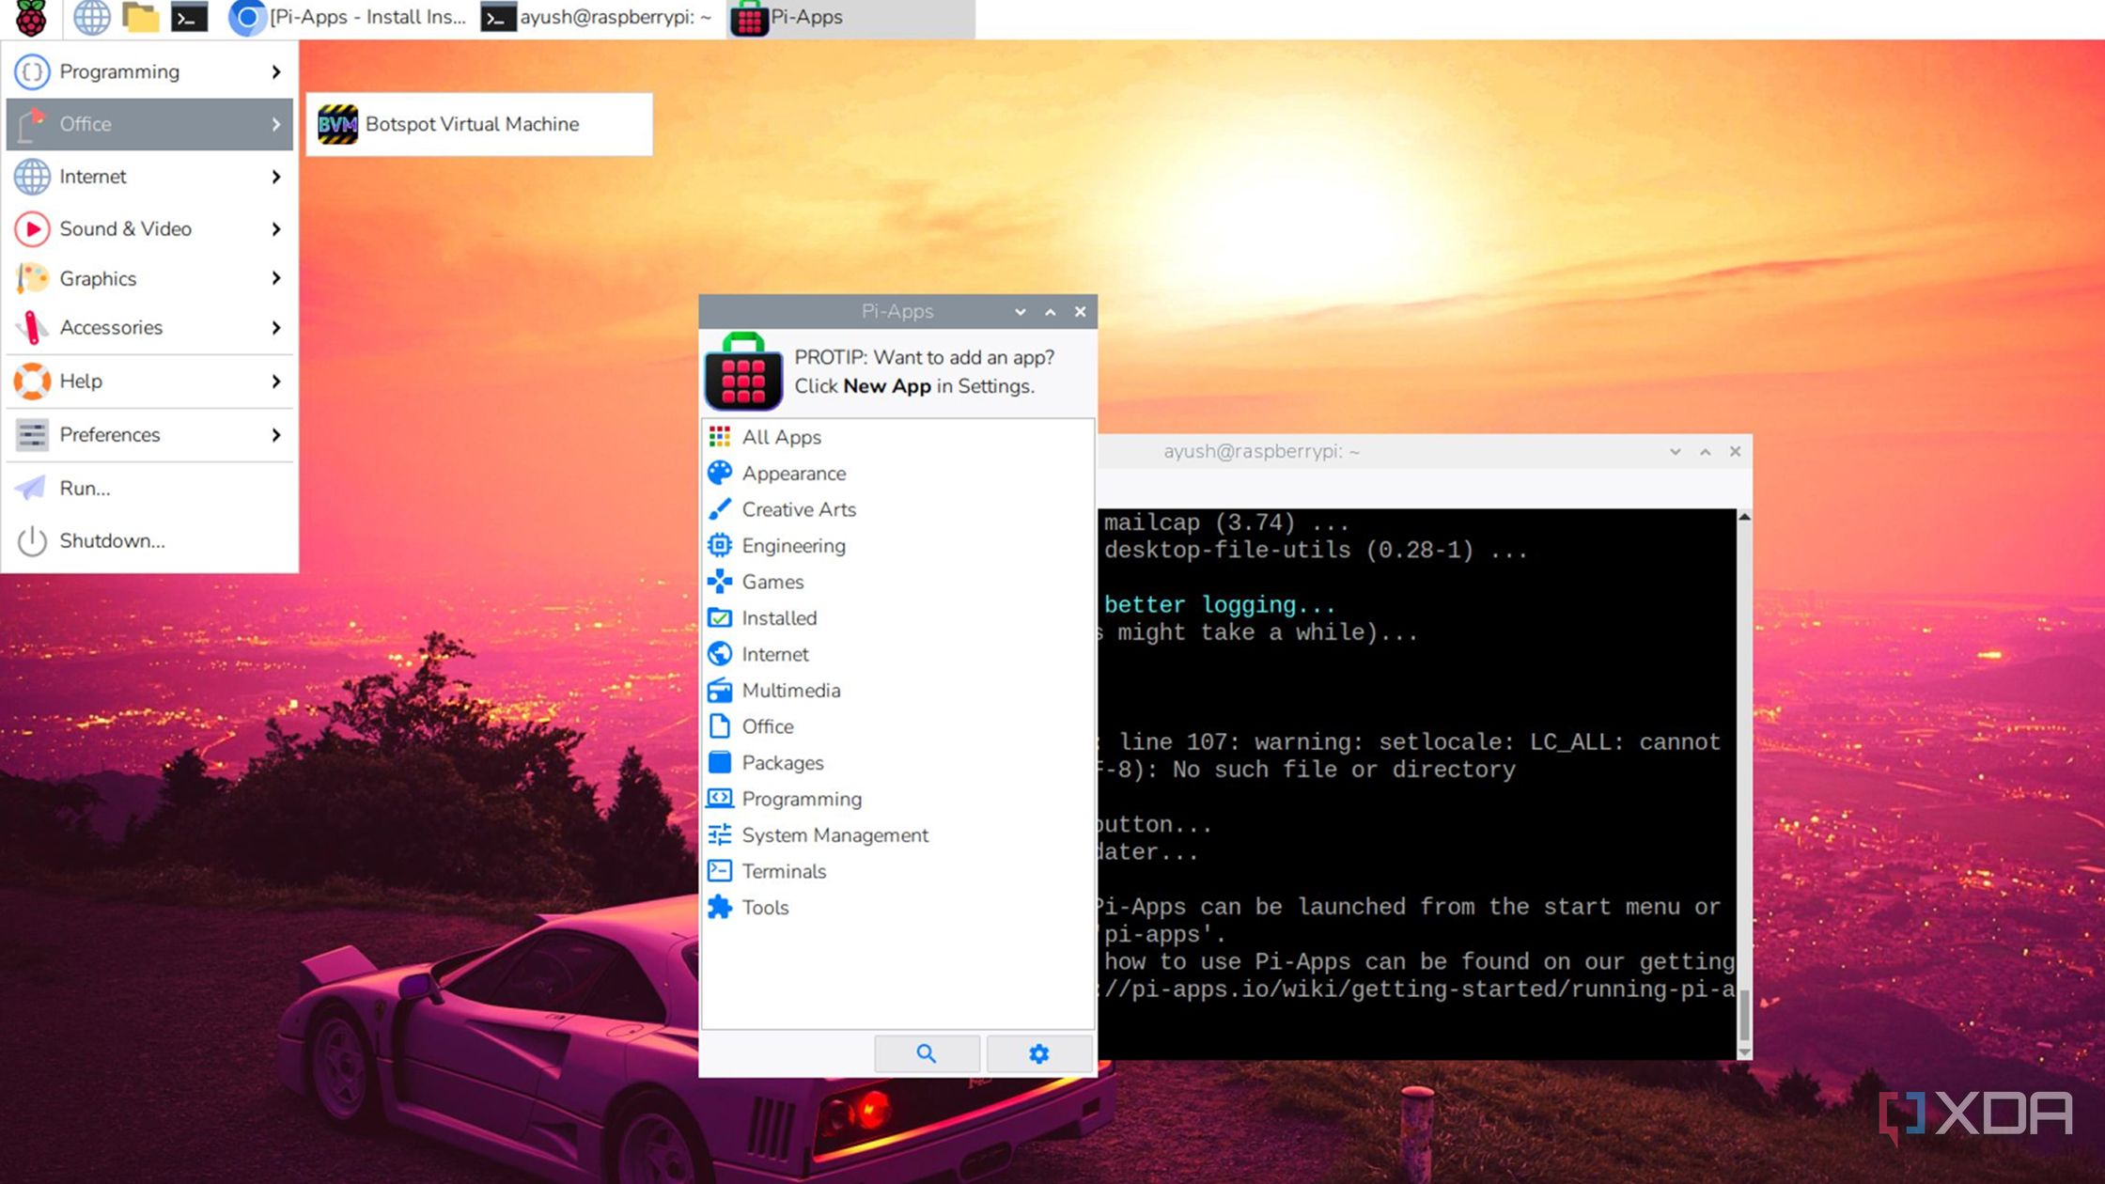The width and height of the screenshot is (2105, 1184).
Task: Click the Pi-Apps search button
Action: [927, 1053]
